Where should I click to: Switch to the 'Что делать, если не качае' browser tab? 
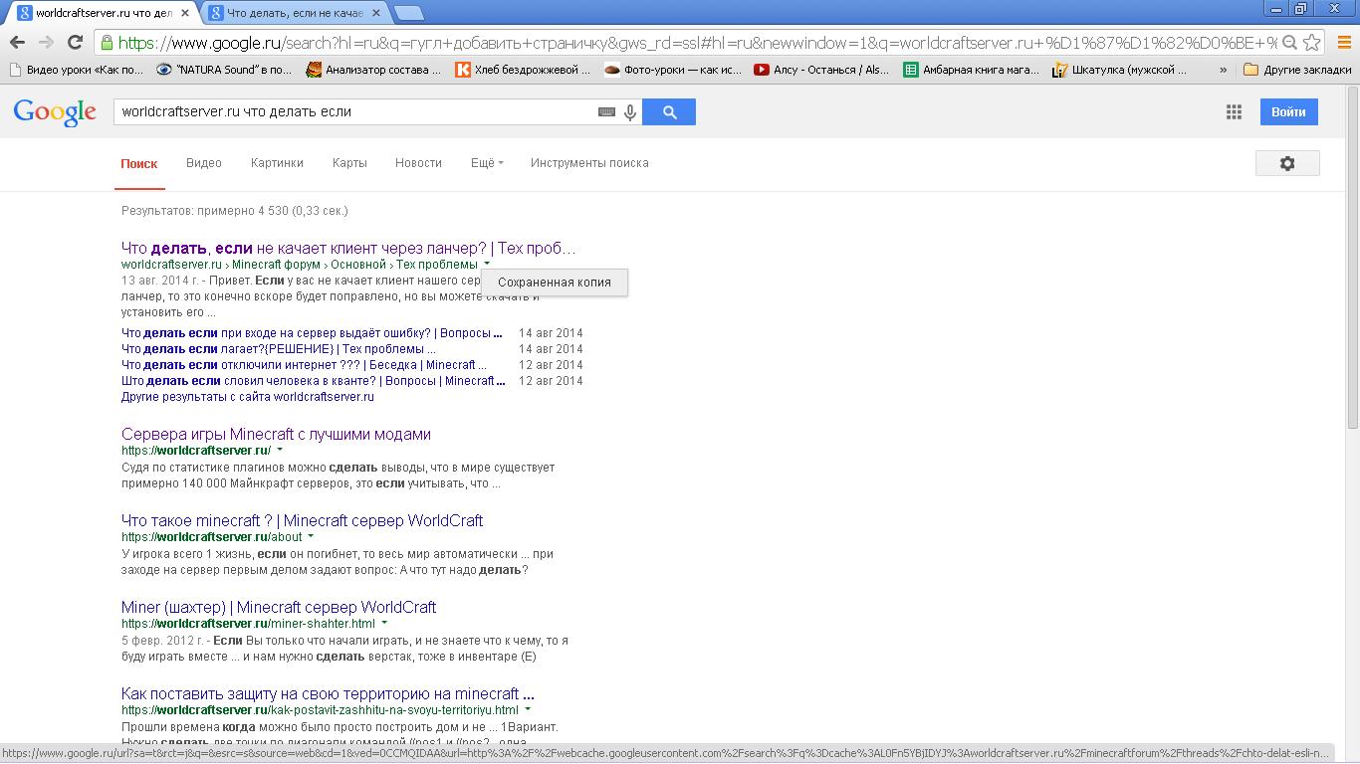click(x=295, y=13)
